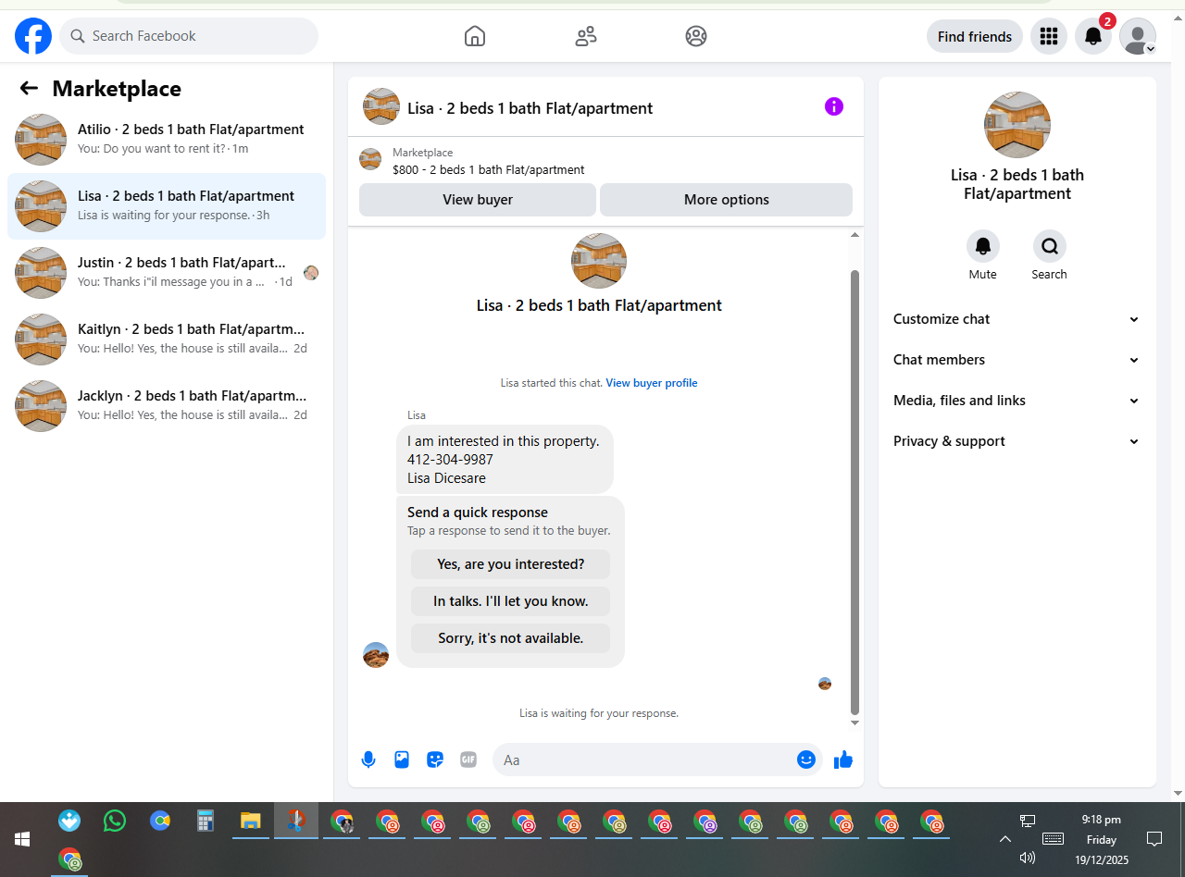Click the Facebook logo icon
This screenshot has width=1185, height=877.
33,36
